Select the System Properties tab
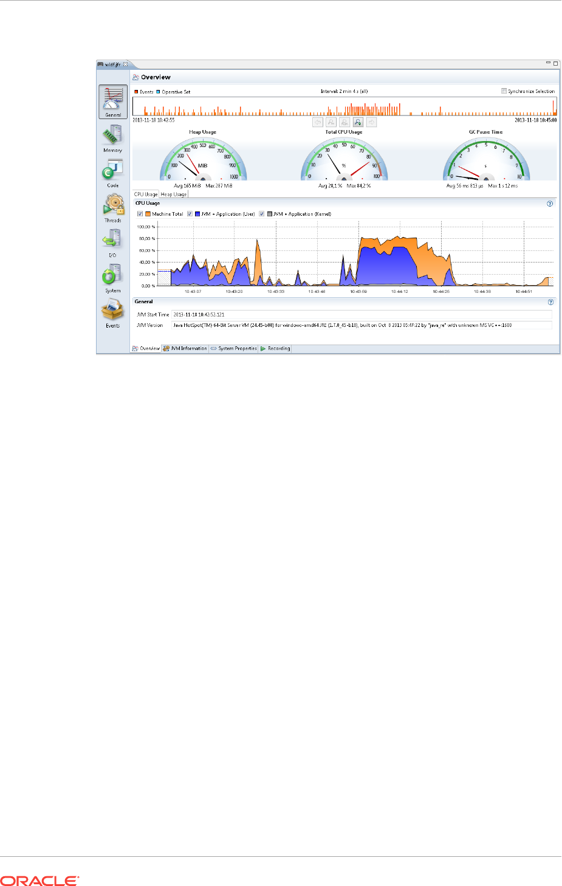 point(234,349)
